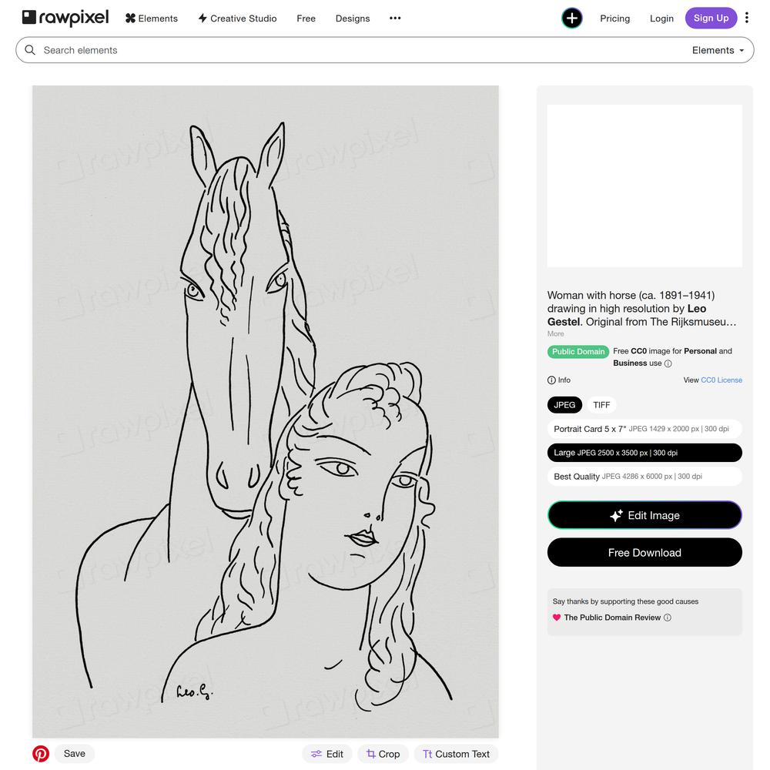Open the vertical three-dot options menu
This screenshot has height=770, width=770.
point(746,18)
